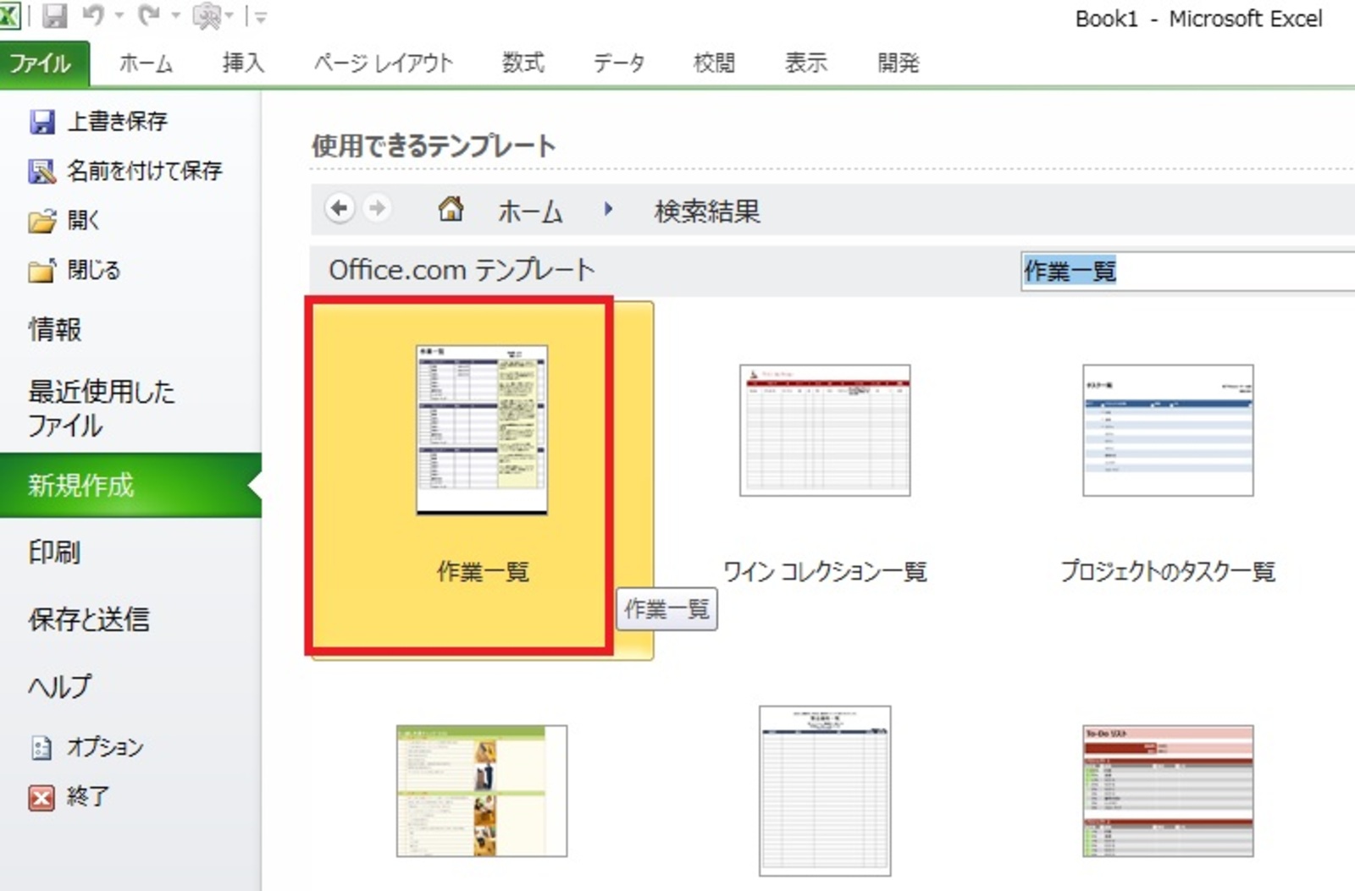The width and height of the screenshot is (1355, 891).
Task: Expand the undo history dropdown arrow
Action: [x=118, y=16]
